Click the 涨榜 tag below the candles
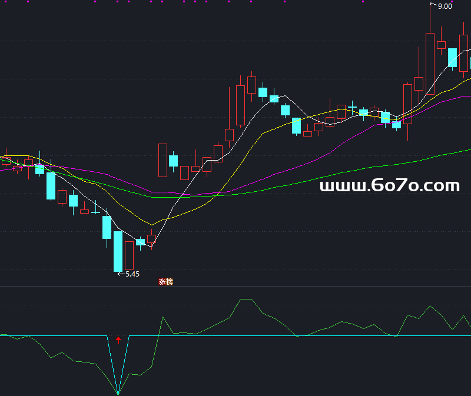This screenshot has height=396, width=471. tap(165, 282)
